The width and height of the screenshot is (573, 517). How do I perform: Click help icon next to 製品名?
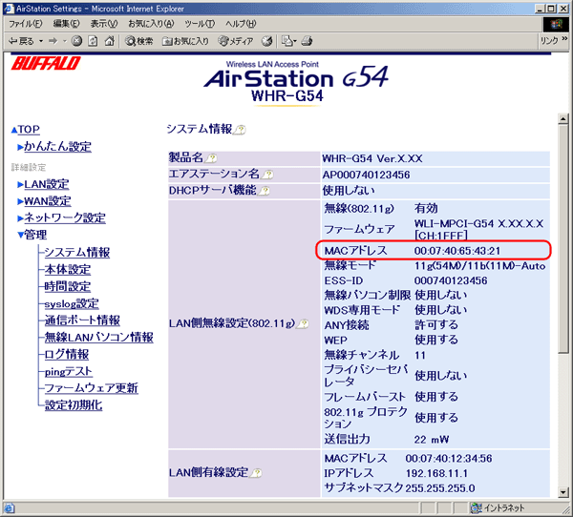(211, 158)
